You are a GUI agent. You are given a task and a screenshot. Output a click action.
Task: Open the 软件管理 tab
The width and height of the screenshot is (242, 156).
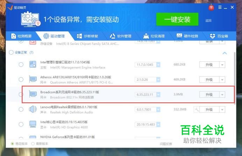coord(121,36)
